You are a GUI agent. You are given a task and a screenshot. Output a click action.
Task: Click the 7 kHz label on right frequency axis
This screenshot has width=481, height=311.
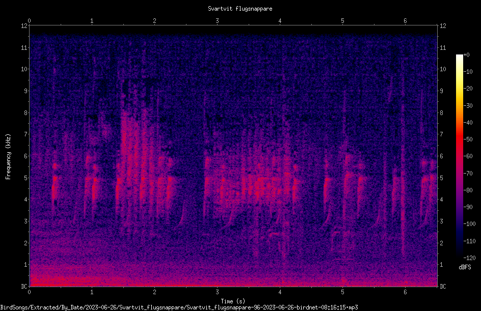pyautogui.click(x=441, y=134)
